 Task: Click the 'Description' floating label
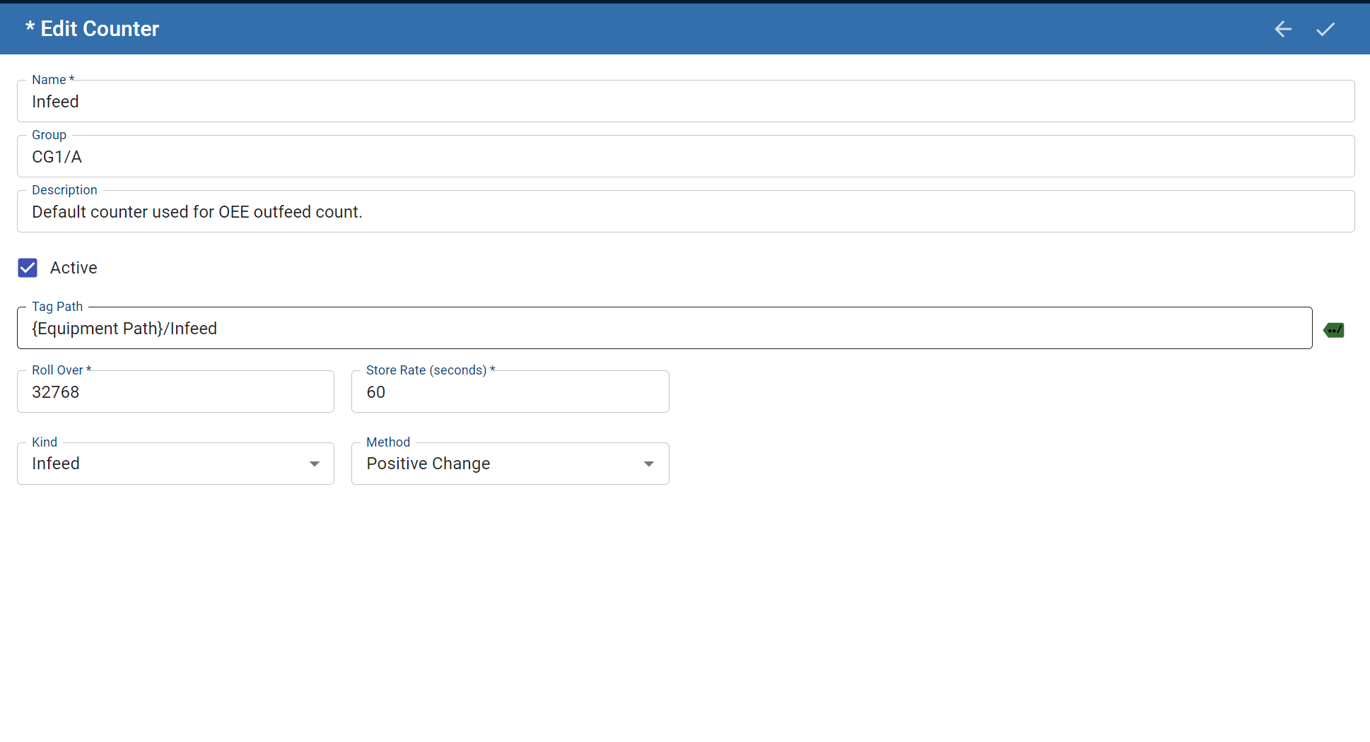click(x=64, y=190)
